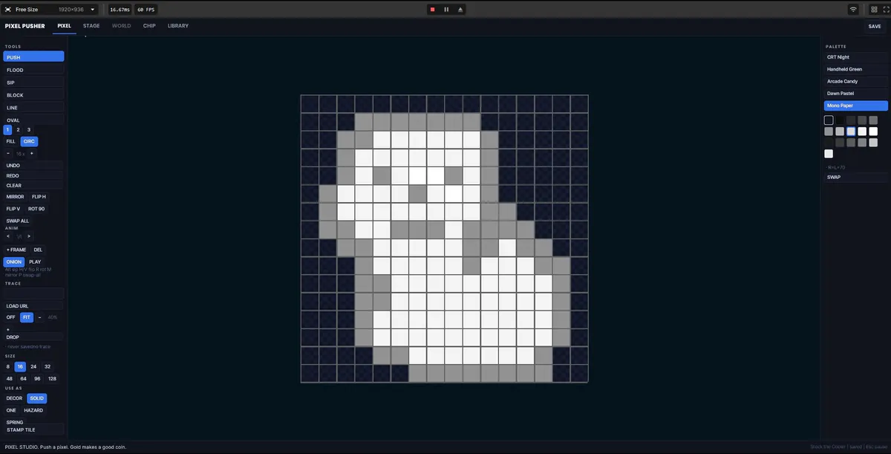
Task: Open the grid layout icon at top right
Action: pos(873,10)
